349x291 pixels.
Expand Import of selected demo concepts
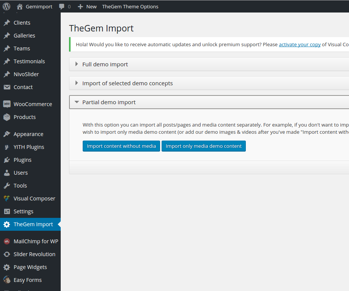pyautogui.click(x=127, y=83)
